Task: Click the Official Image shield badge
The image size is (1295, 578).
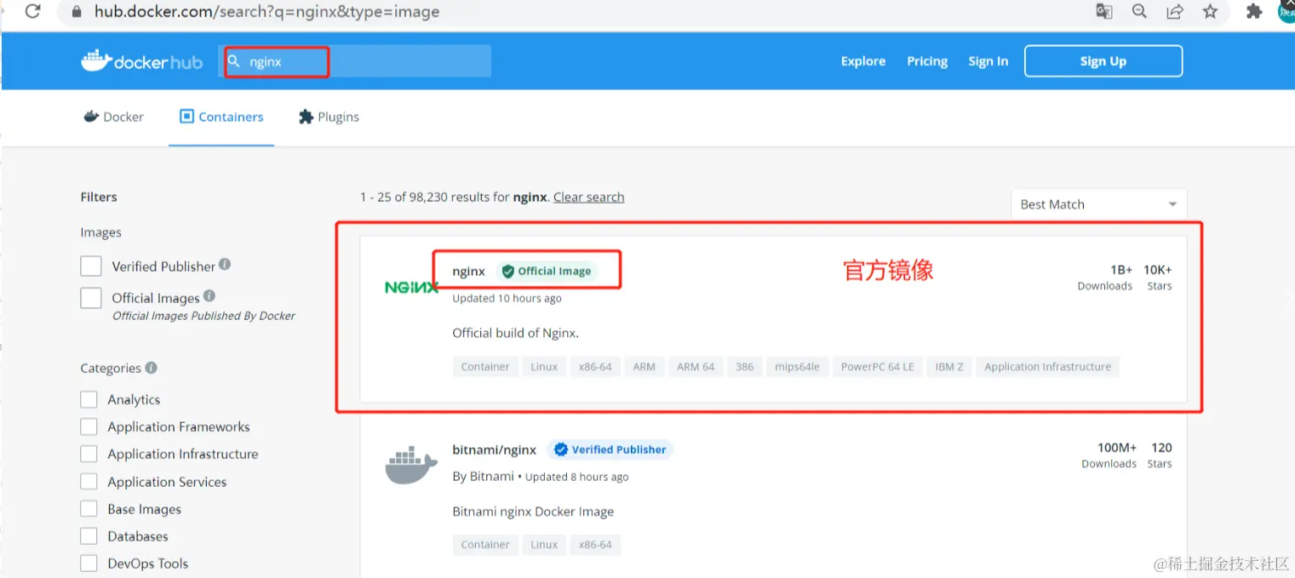Action: 547,272
